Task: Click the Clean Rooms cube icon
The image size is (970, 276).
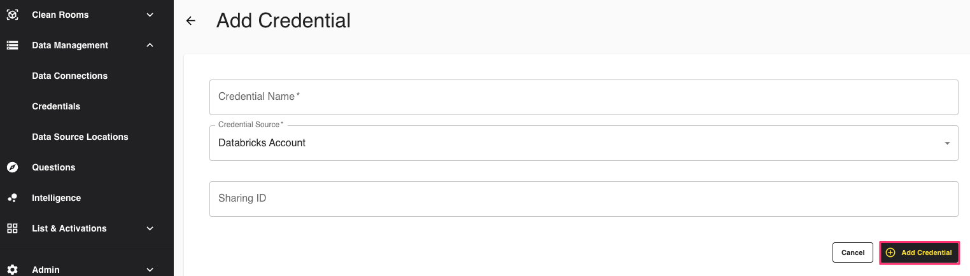Action: tap(12, 15)
